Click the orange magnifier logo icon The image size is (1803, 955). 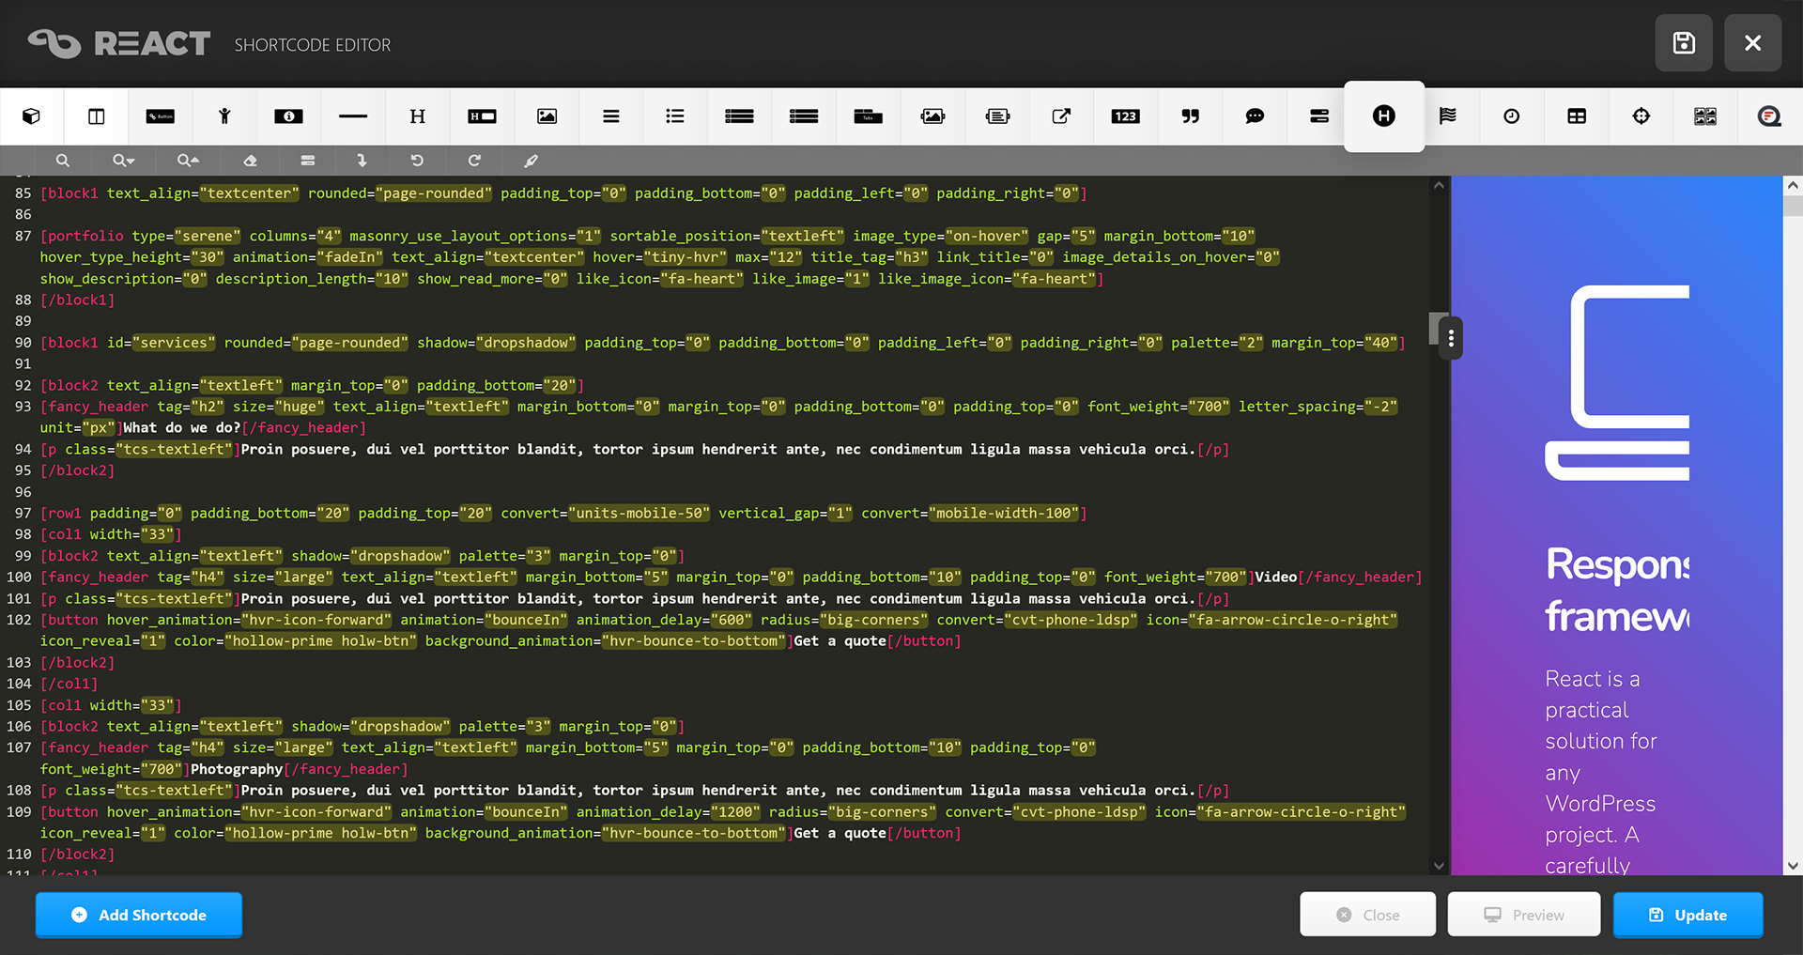point(1769,116)
